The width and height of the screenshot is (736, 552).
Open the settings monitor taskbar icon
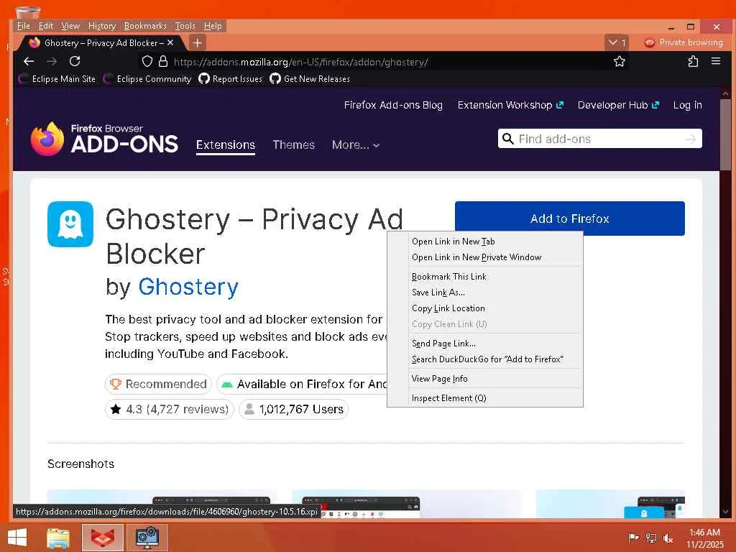click(x=147, y=538)
